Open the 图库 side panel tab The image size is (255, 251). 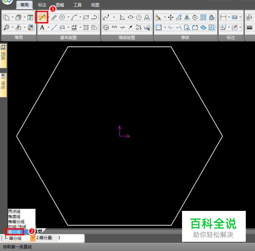click(x=3, y=56)
